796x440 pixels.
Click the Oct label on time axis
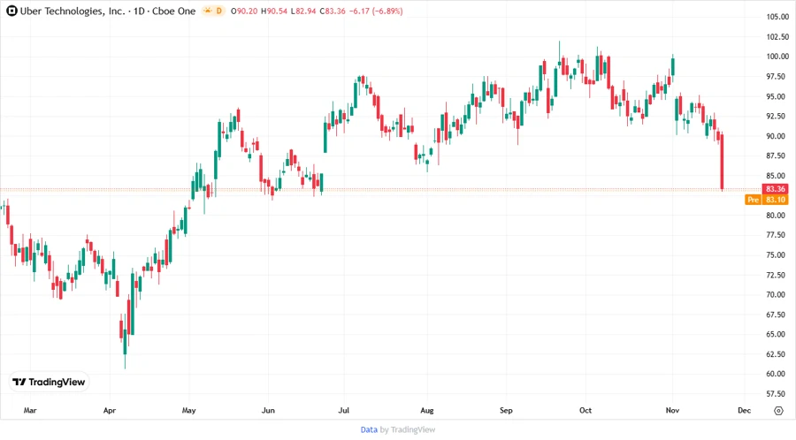pyautogui.click(x=586, y=411)
